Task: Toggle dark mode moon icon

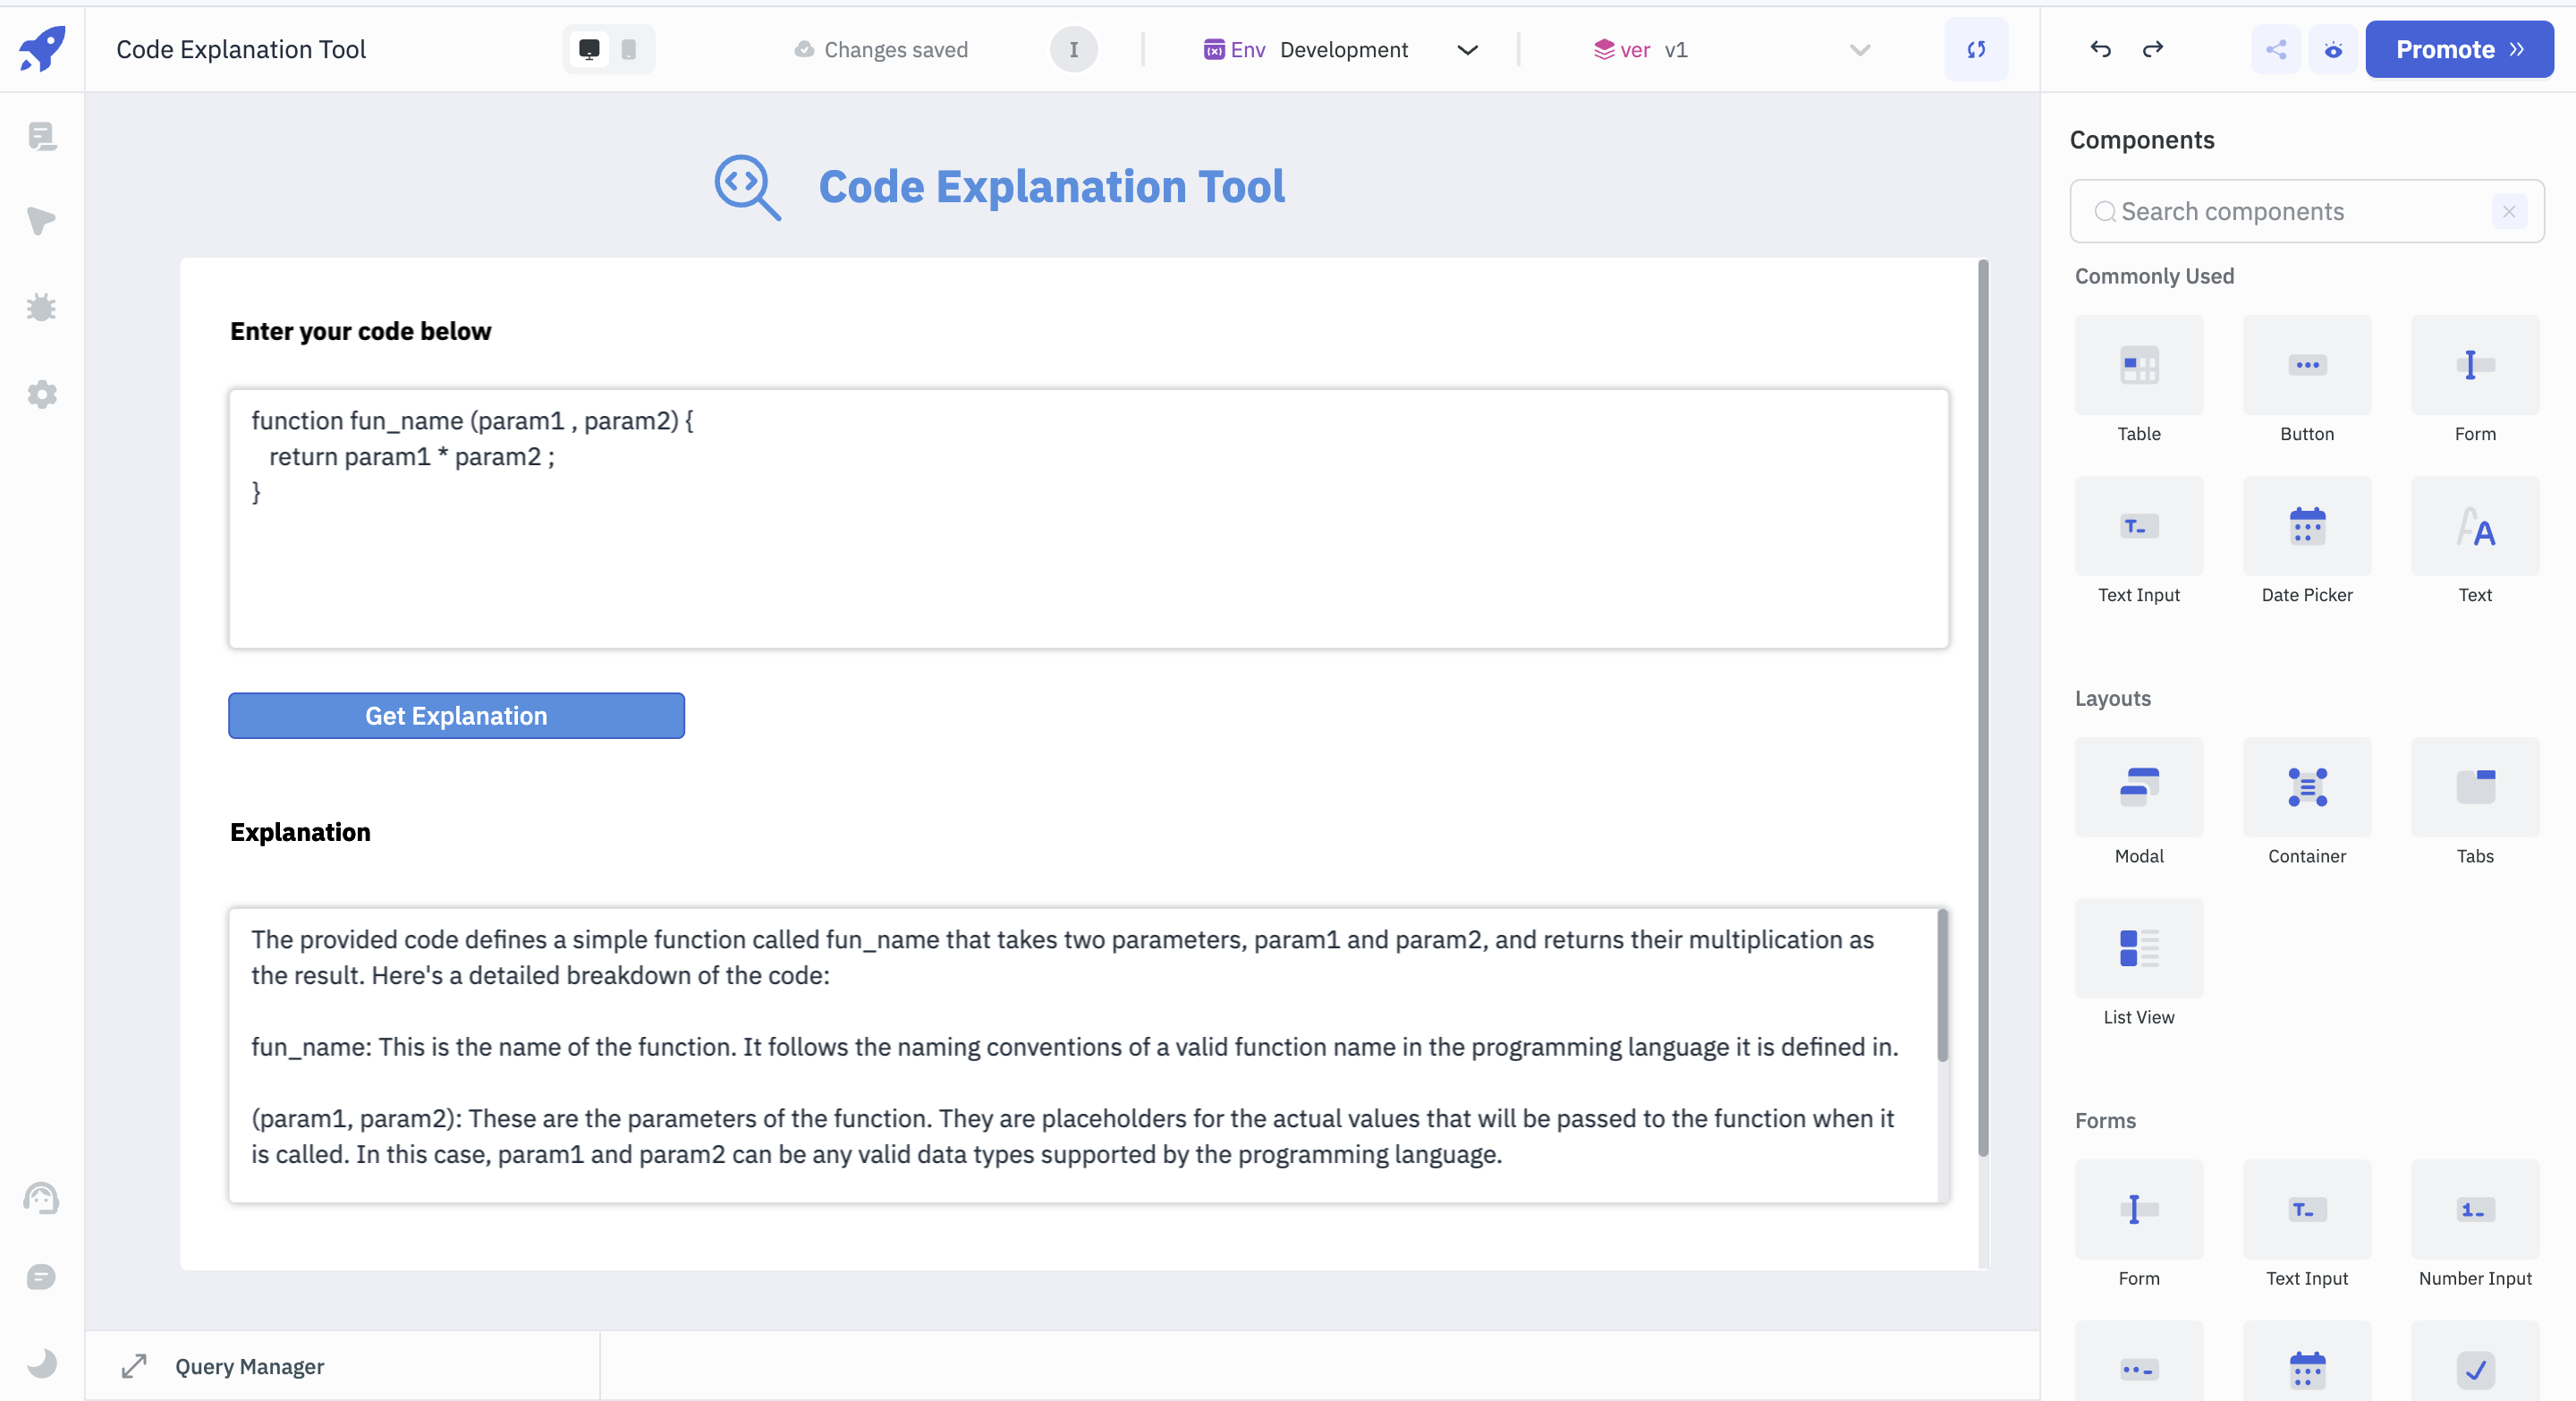Action: pyautogui.click(x=41, y=1363)
